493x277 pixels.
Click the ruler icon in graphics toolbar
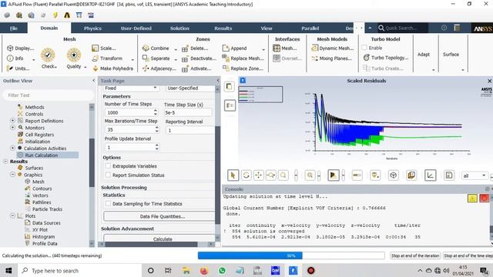pyautogui.click(x=357, y=175)
